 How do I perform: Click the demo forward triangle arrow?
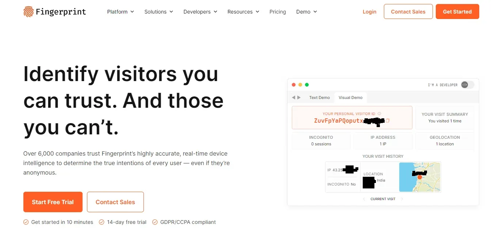tap(299, 98)
